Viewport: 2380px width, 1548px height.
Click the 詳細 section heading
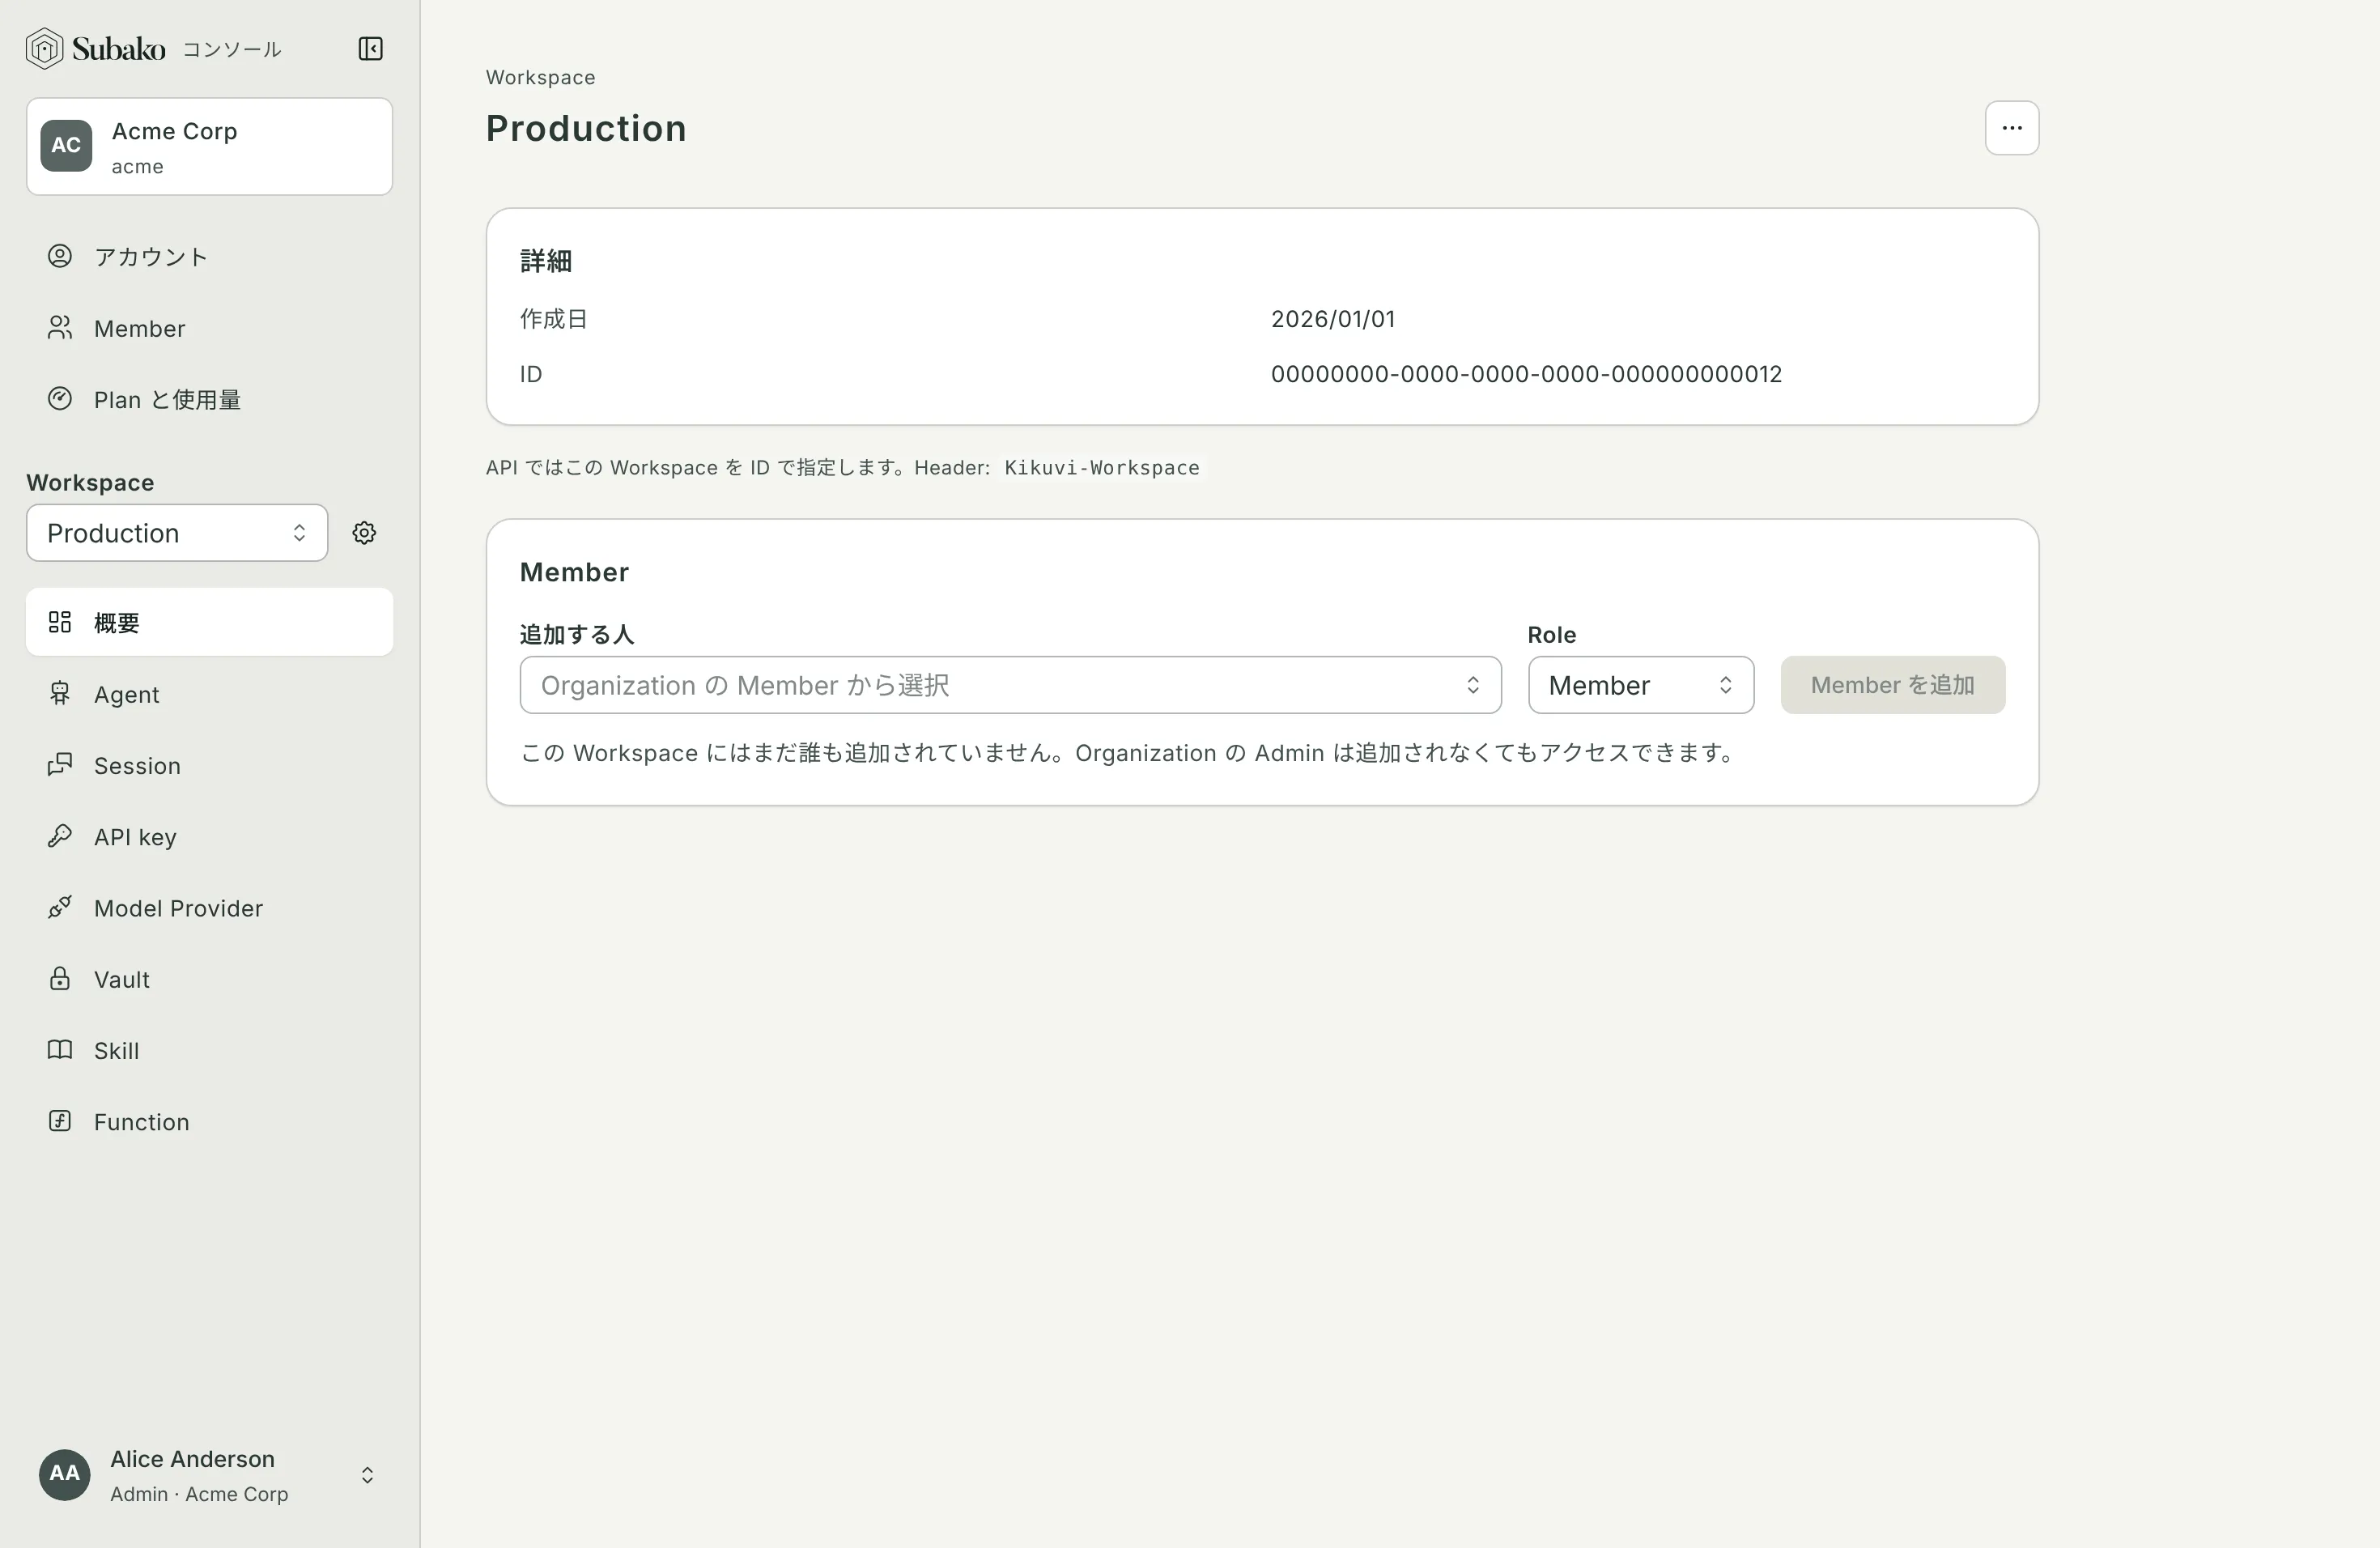[545, 260]
